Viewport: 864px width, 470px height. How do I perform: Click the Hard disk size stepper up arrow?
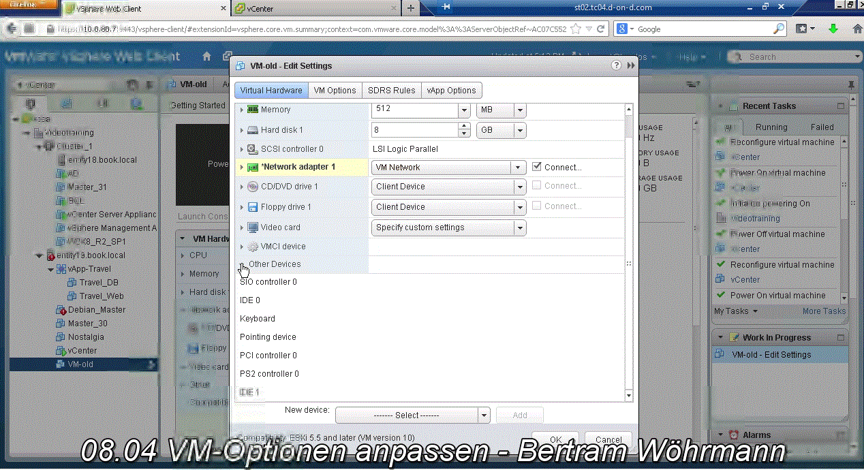pyautogui.click(x=465, y=126)
